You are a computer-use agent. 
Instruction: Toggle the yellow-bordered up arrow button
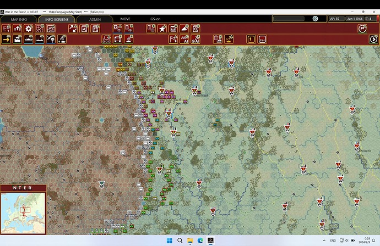pos(251,39)
